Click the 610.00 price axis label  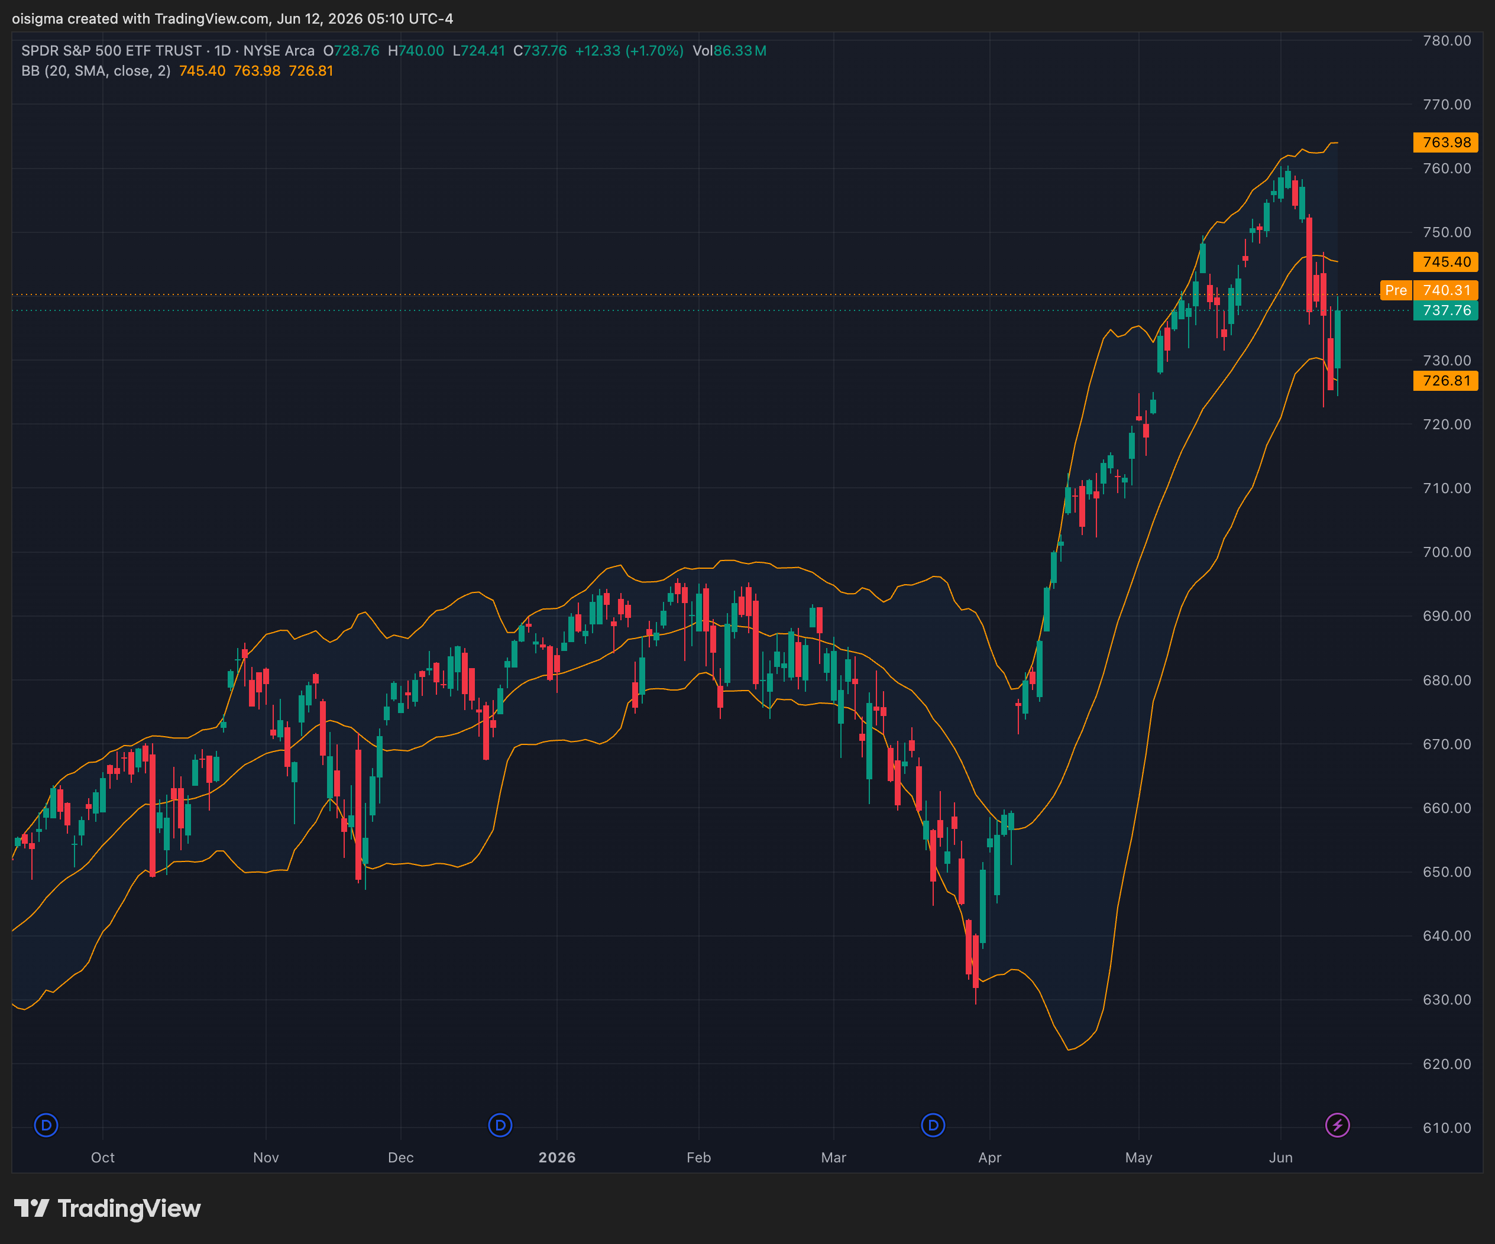click(1447, 1128)
